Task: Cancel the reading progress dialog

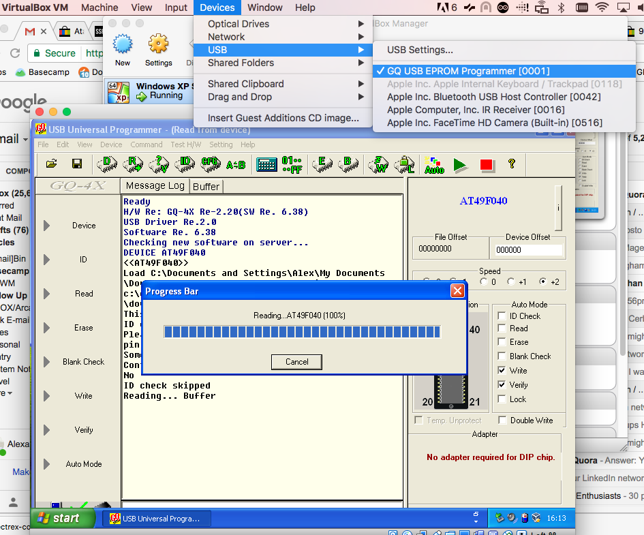Action: tap(296, 362)
